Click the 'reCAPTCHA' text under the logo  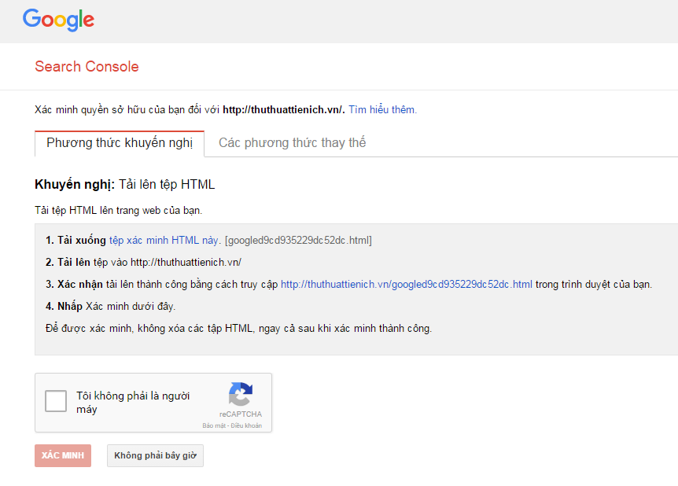(241, 414)
